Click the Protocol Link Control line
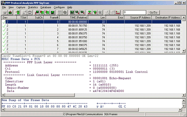This screenshot has height=117, width=187. [x=76, y=72]
